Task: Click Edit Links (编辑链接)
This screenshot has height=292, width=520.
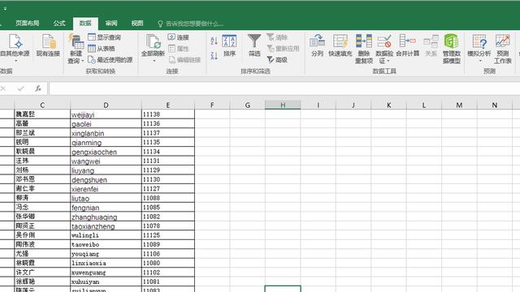Action: click(184, 59)
